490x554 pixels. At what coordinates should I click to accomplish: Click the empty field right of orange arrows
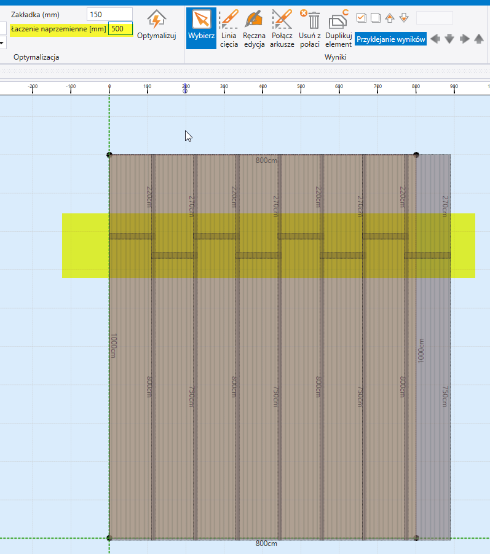tap(434, 17)
